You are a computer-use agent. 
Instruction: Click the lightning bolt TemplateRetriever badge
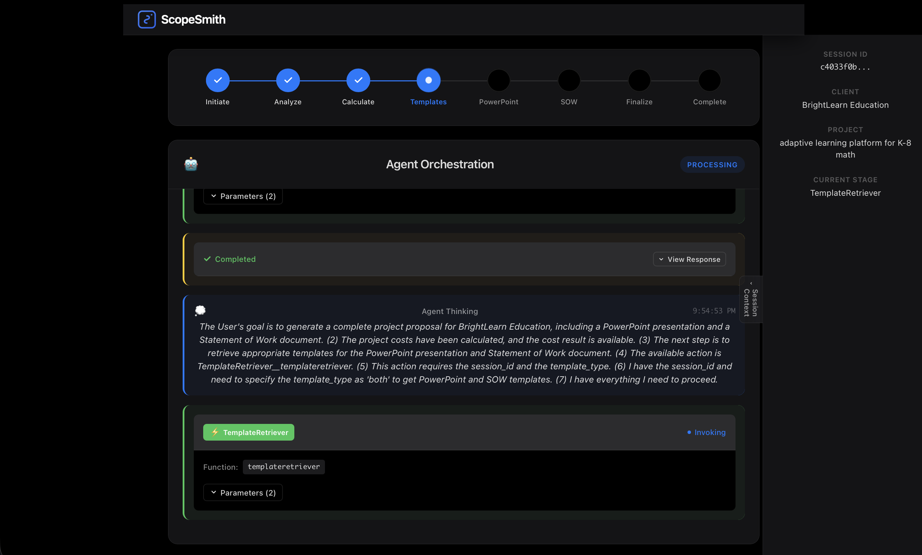click(248, 432)
